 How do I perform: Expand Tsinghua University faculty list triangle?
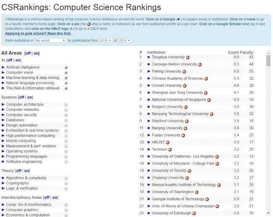[149, 57]
